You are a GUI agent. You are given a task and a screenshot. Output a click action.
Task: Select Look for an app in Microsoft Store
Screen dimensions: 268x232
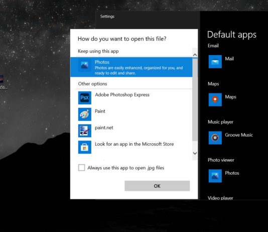(x=134, y=144)
